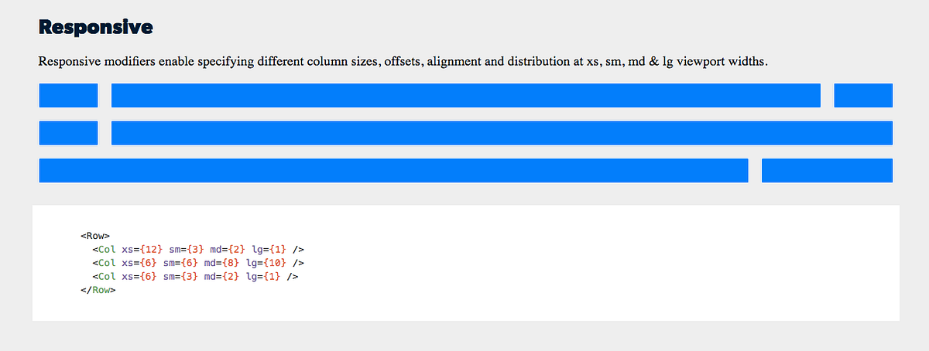
Task: Click the third Col line's xs={6} attribute
Action: [140, 277]
